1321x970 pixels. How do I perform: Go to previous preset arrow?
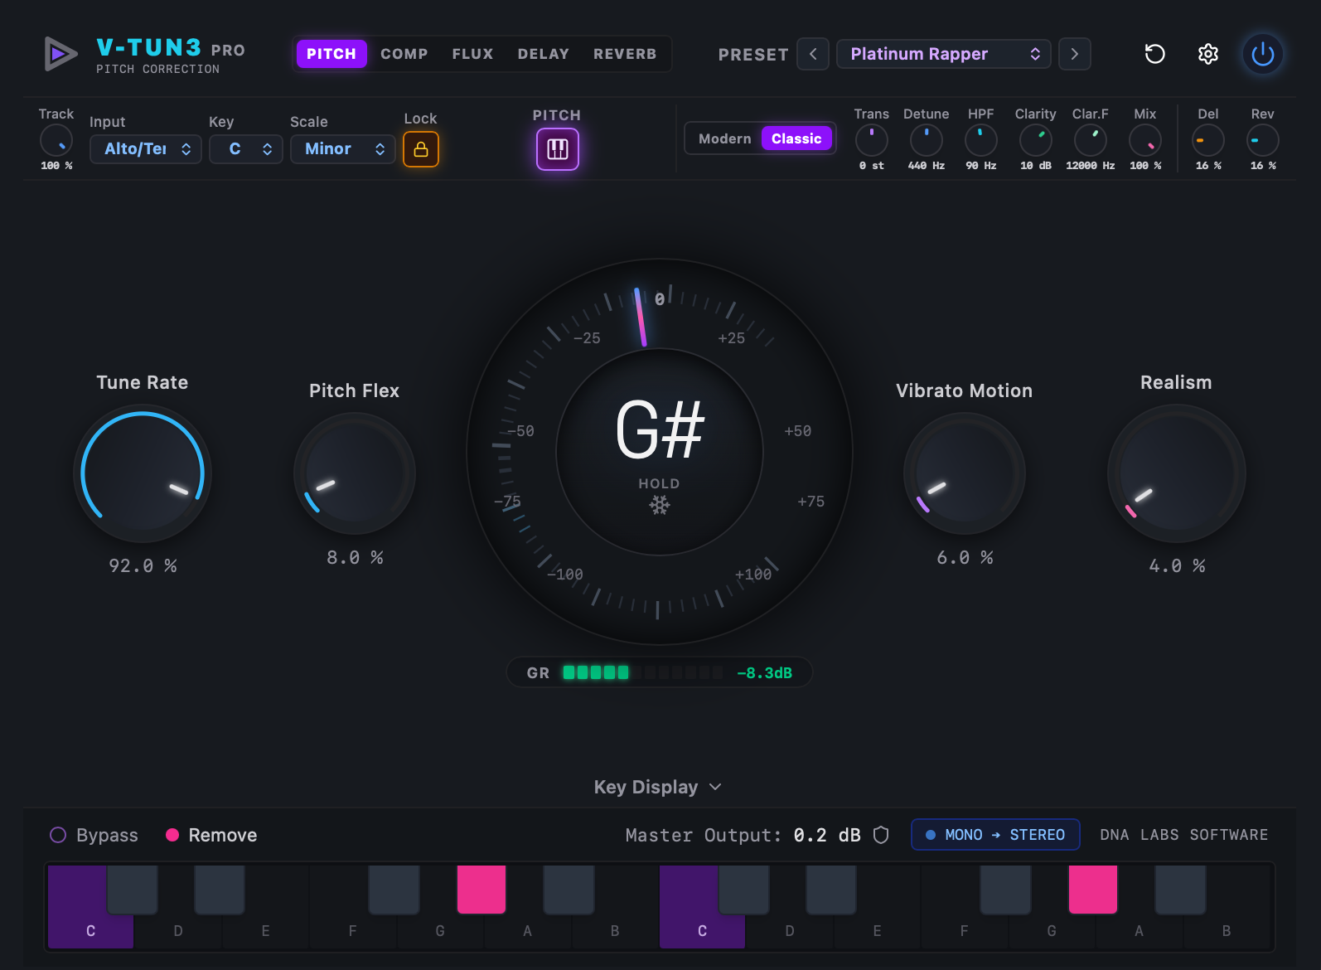[813, 54]
